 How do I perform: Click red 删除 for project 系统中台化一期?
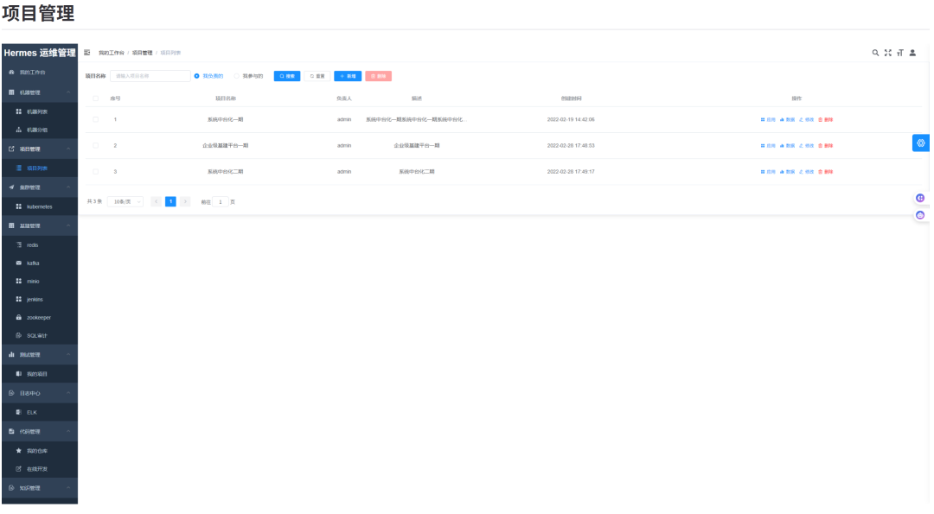[826, 119]
